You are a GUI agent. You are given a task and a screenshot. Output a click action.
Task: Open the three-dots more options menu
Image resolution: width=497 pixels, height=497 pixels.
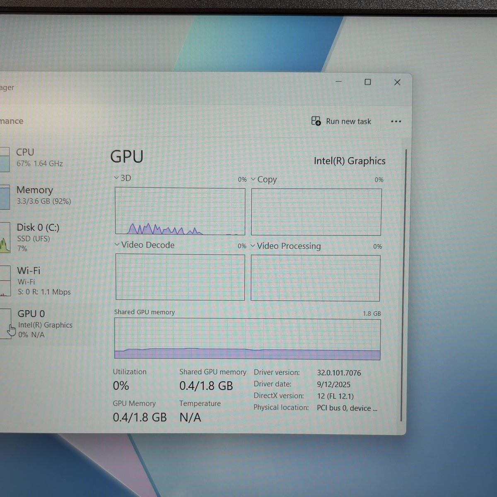396,121
